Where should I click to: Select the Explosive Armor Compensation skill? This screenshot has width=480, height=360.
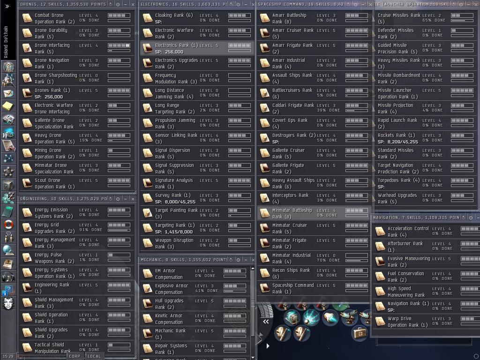click(195, 289)
